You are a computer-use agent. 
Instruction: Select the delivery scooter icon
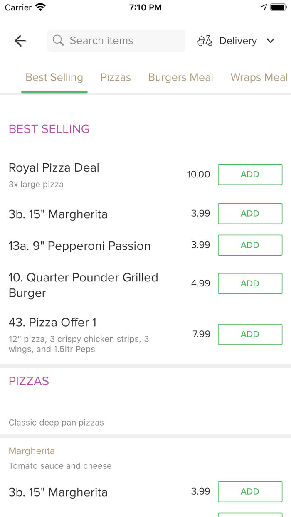coord(204,40)
